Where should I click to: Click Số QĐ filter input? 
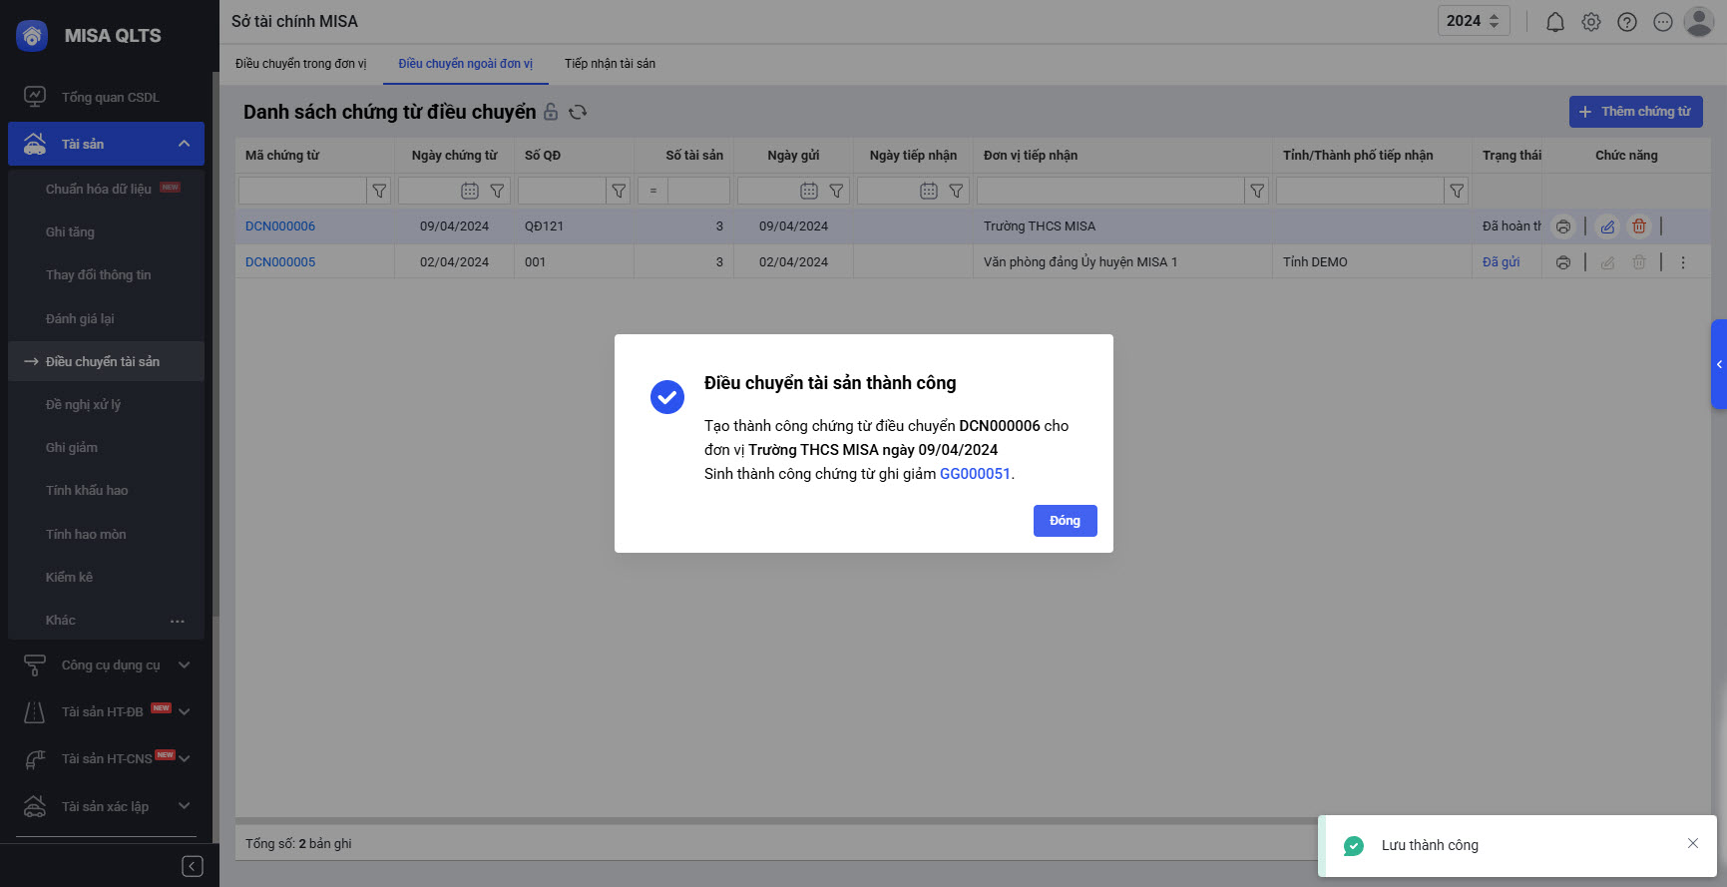[x=562, y=191]
